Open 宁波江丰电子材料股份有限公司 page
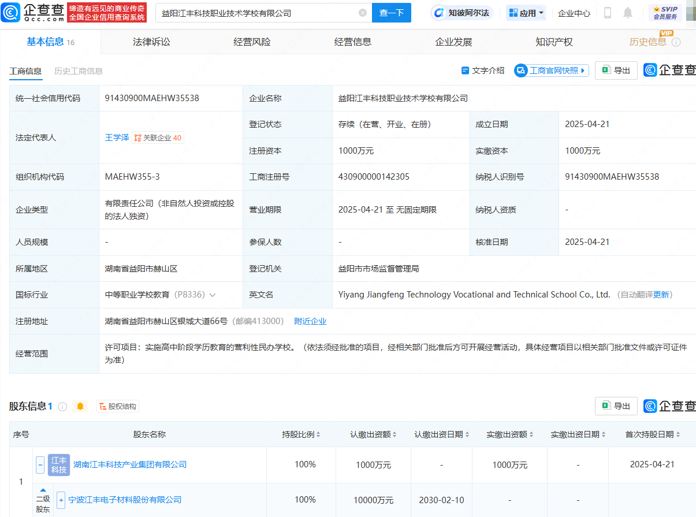The width and height of the screenshot is (696, 517). point(125,500)
